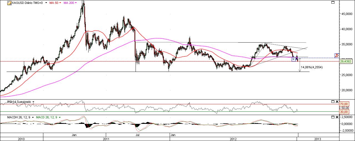Click the 2013 year label on timeline

[x=318, y=139]
